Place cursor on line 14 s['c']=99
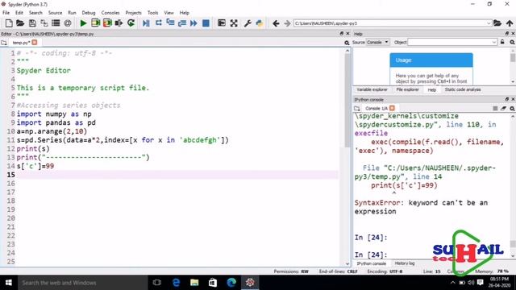516x290 pixels. pos(35,166)
